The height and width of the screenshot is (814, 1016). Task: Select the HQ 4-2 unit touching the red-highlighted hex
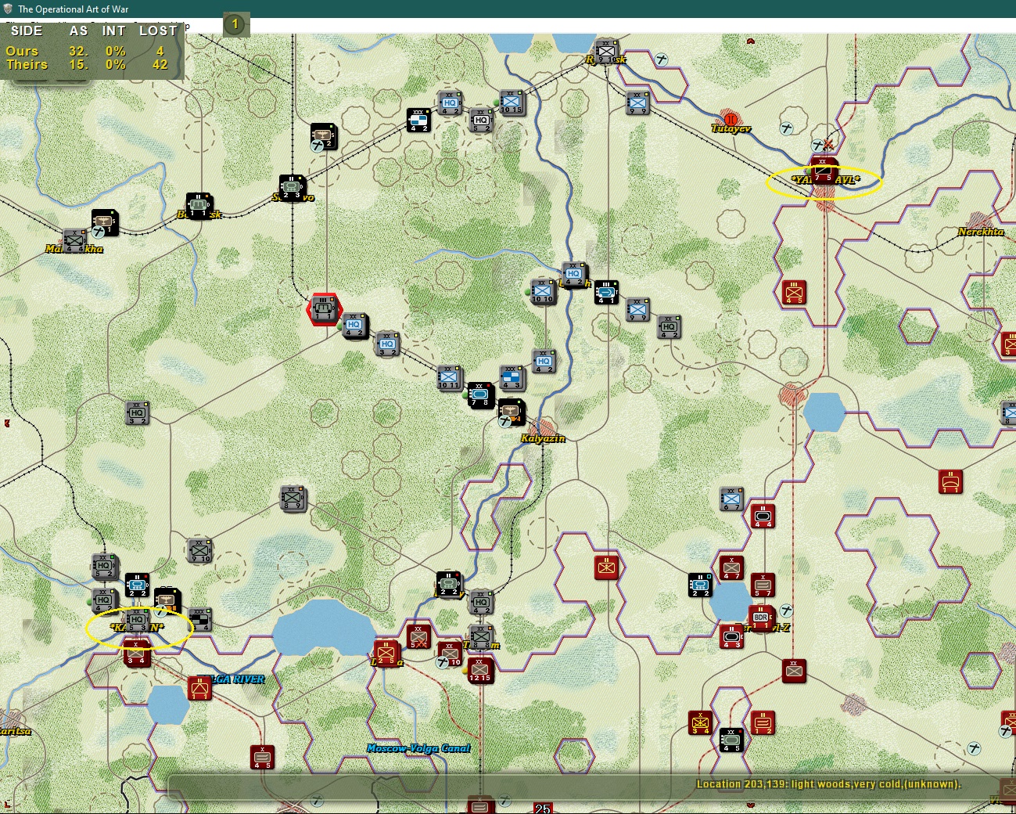click(354, 326)
